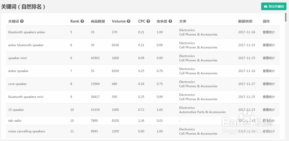Open 查看统计 for bluetooth speakers mini
Viewport: 289px width, 141px height.
tap(268, 97)
